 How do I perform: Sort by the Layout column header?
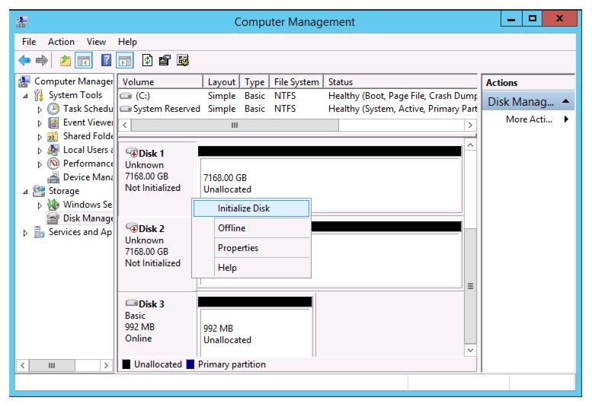coord(222,81)
